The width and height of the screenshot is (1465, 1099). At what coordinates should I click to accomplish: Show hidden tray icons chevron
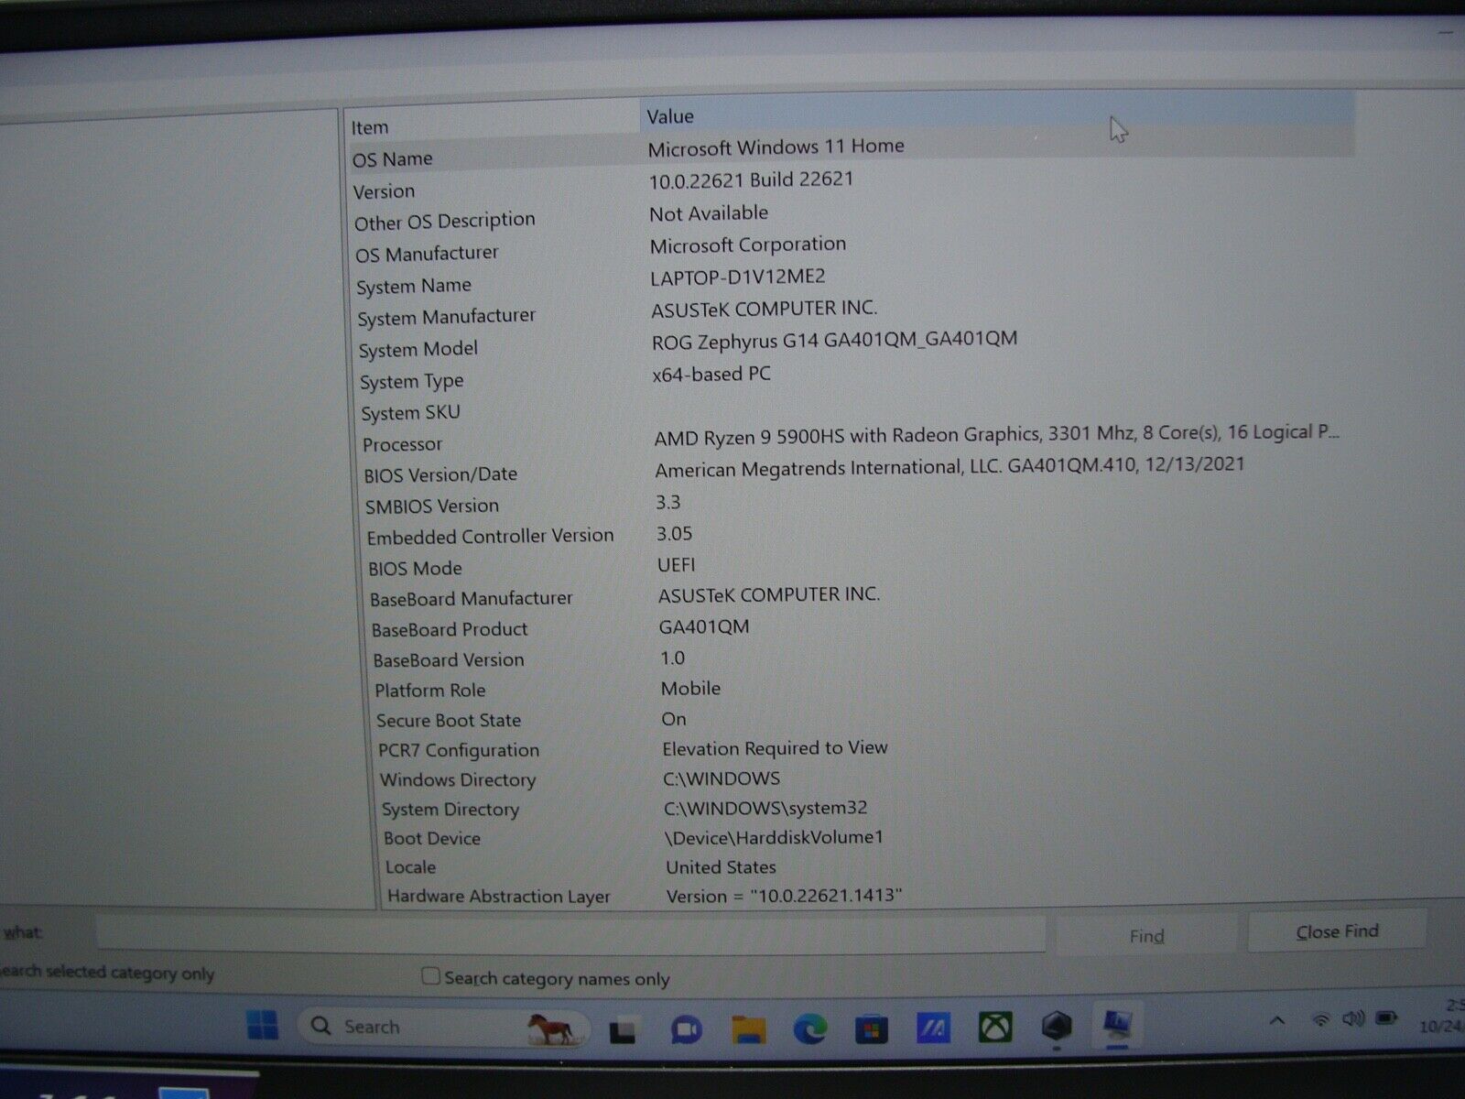point(1277,1020)
